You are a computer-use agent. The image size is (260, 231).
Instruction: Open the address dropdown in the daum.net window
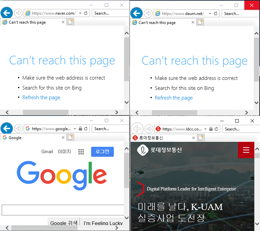point(210,14)
